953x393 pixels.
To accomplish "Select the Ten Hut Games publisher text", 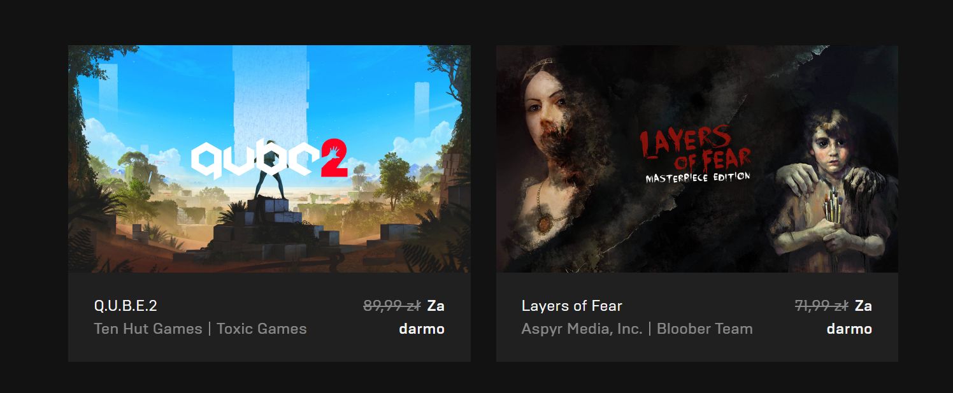I will tap(148, 329).
